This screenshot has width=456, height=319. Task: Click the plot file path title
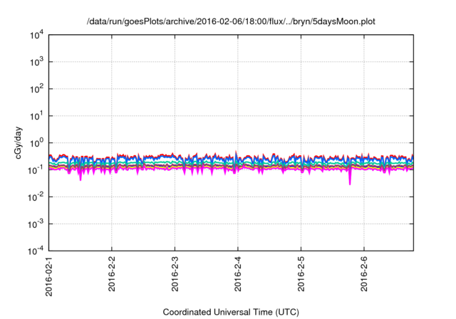(231, 21)
